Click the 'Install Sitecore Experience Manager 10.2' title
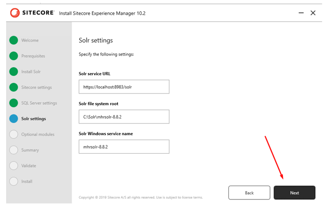The image size is (333, 208). click(x=102, y=13)
